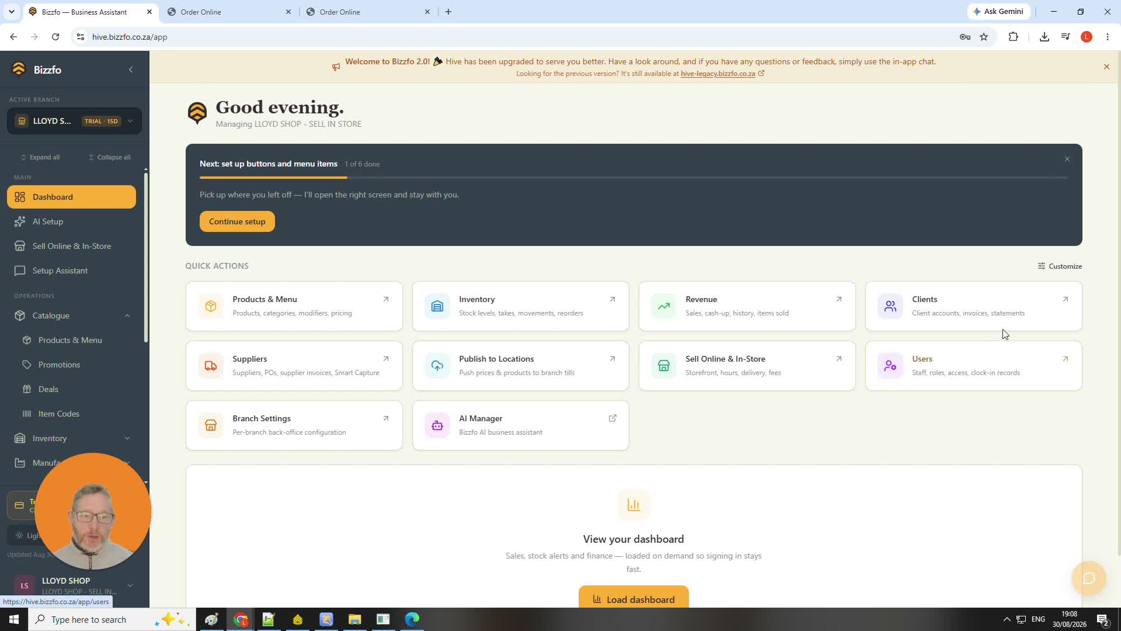Reload the Bizzfo page
The image size is (1121, 631).
coord(55,37)
